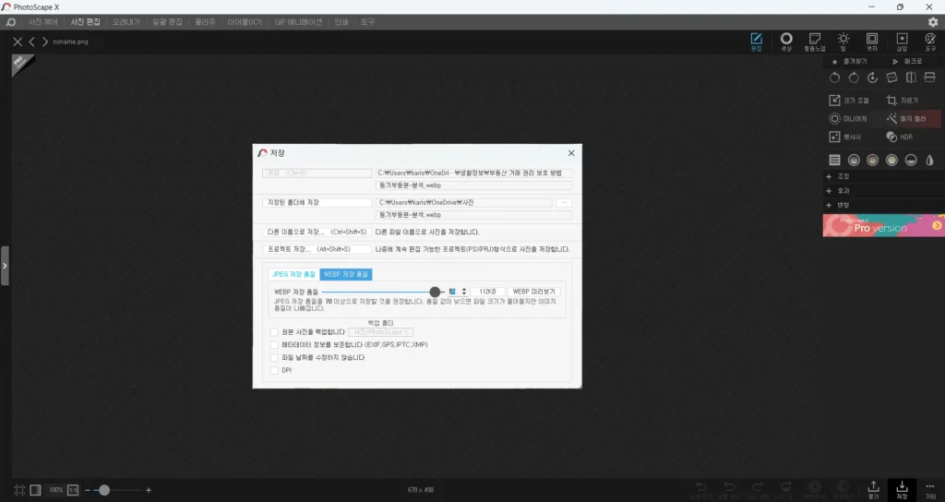The width and height of the screenshot is (945, 502).
Task: Open the 크기 조절 resize tool
Action: coord(849,100)
